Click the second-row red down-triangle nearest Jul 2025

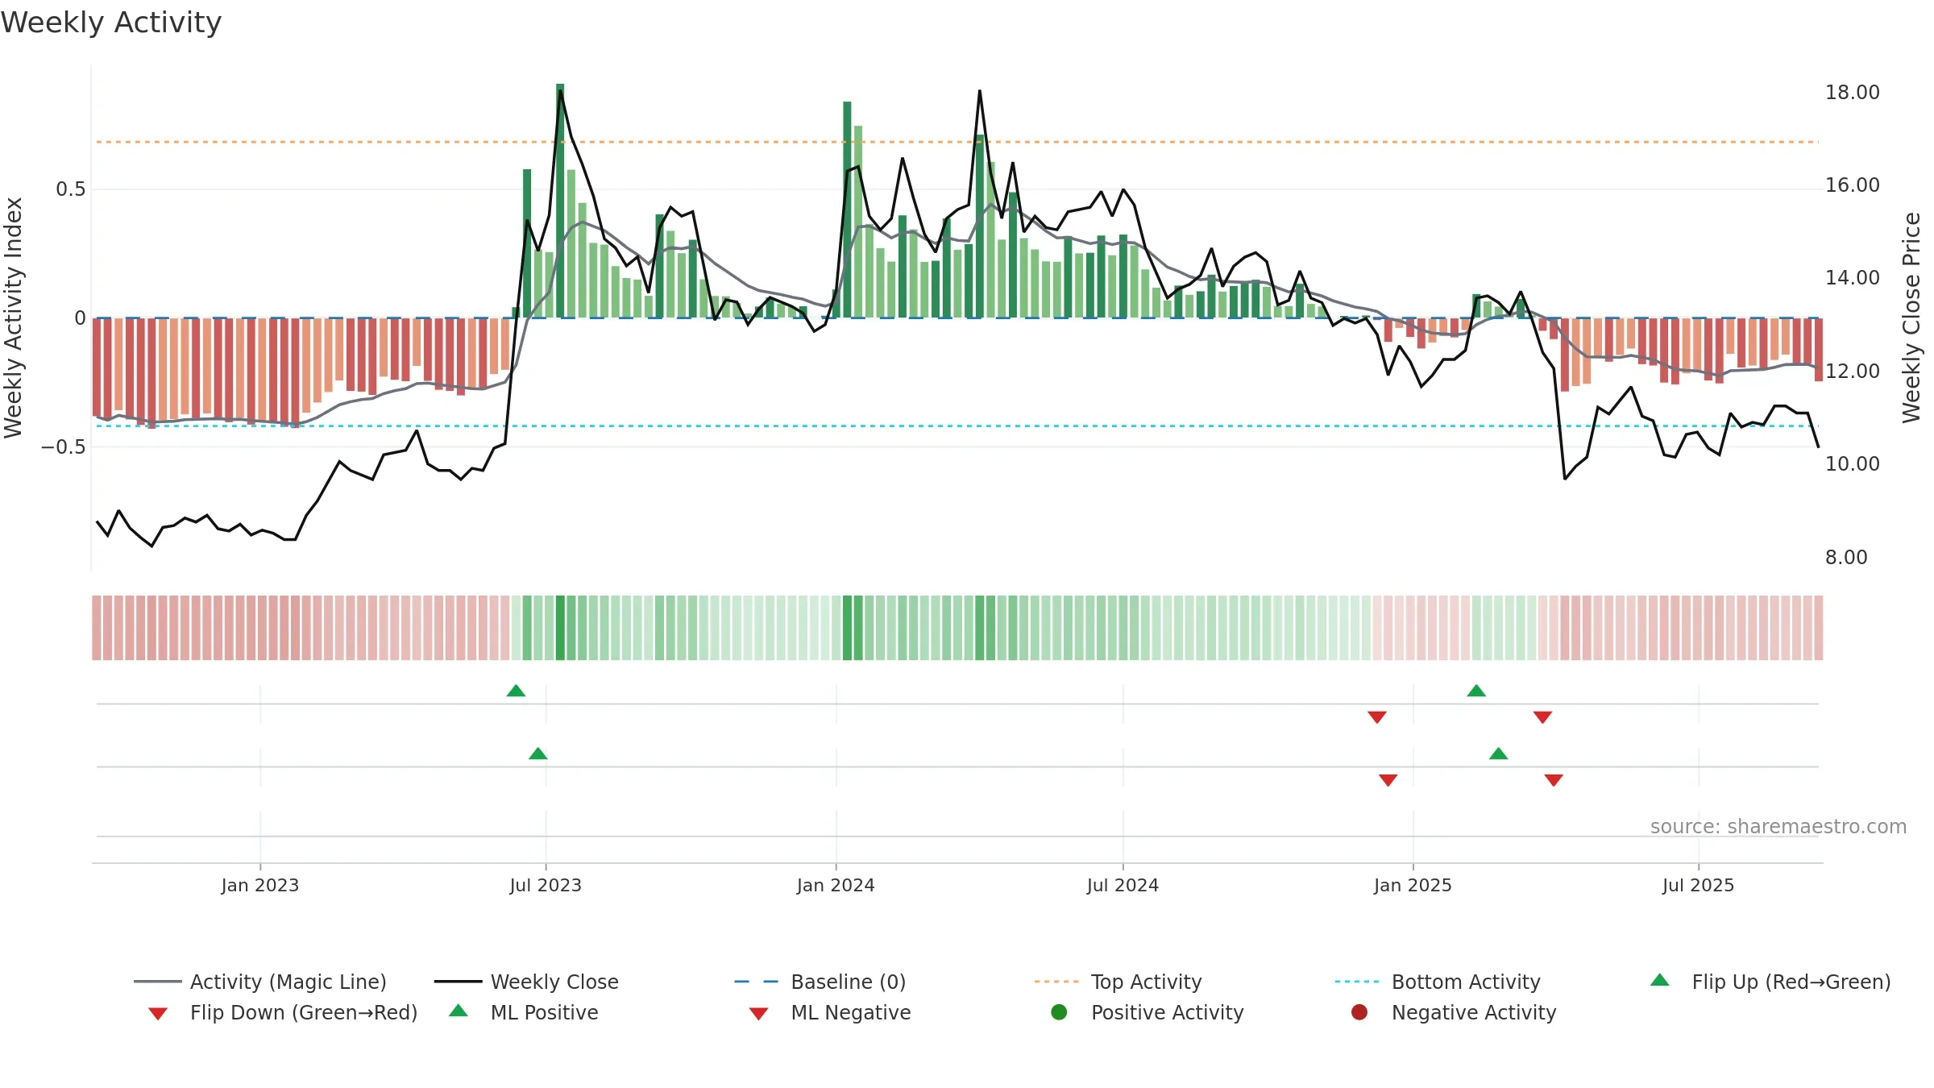[1554, 780]
